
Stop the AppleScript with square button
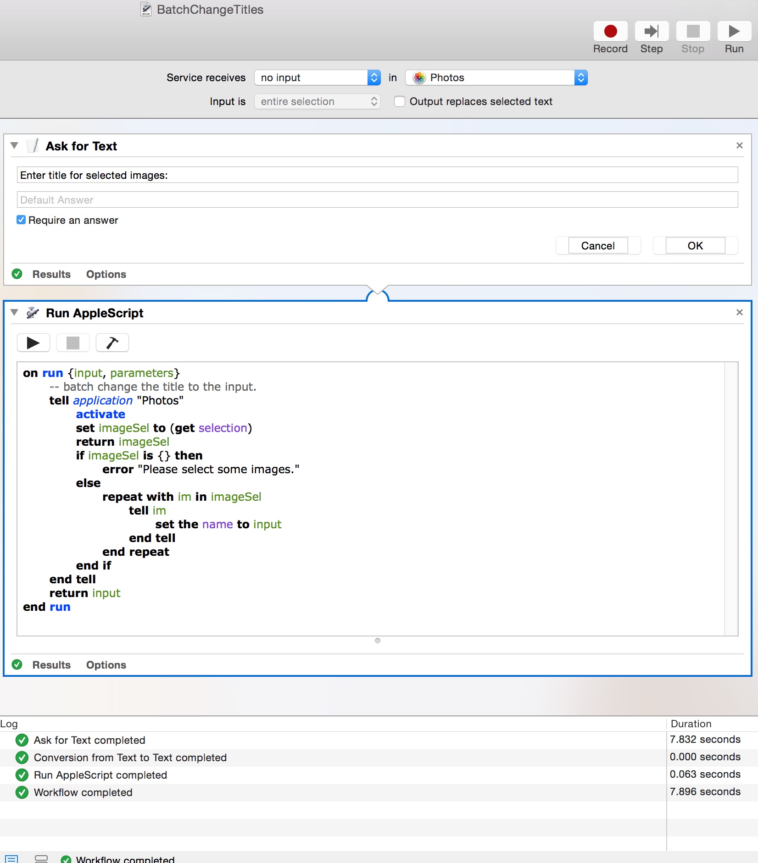click(x=73, y=343)
